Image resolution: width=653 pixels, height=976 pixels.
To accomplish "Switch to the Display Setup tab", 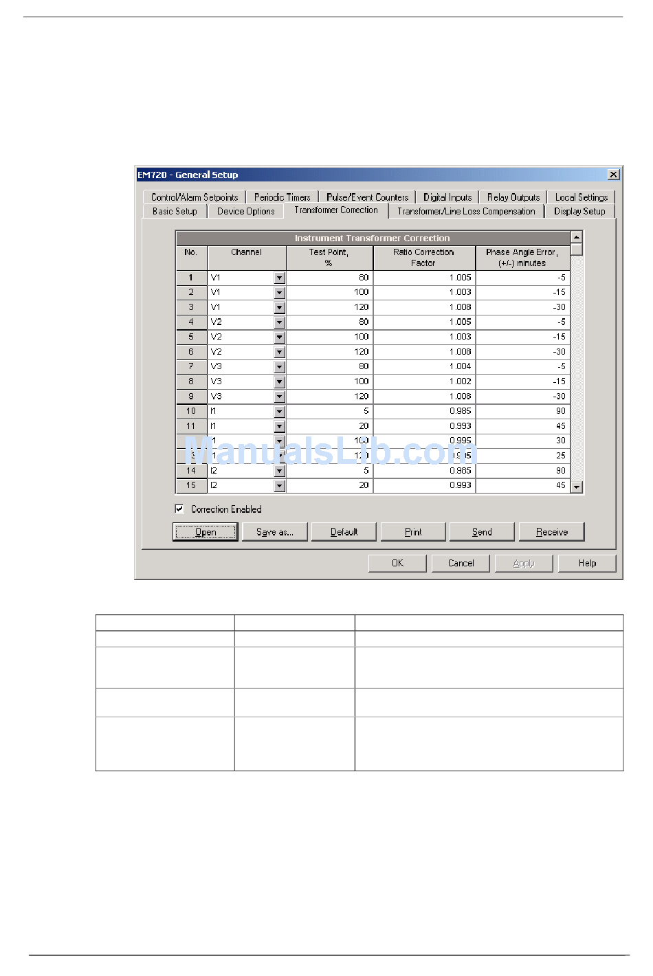I will coord(579,212).
